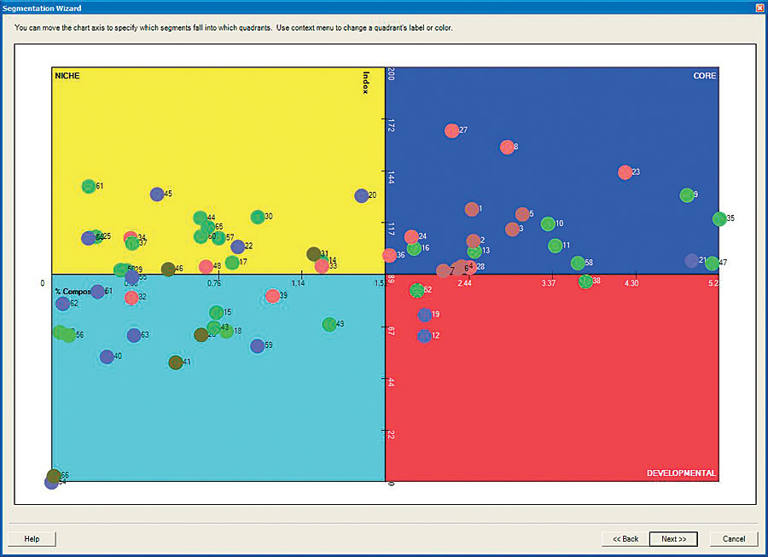
Task: Click the segment 63 data point
Action: pyautogui.click(x=134, y=335)
